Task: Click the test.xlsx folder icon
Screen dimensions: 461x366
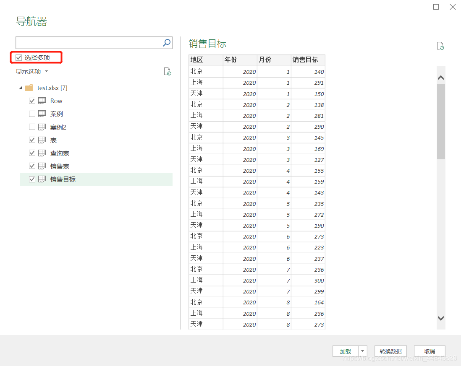Action: (29, 88)
